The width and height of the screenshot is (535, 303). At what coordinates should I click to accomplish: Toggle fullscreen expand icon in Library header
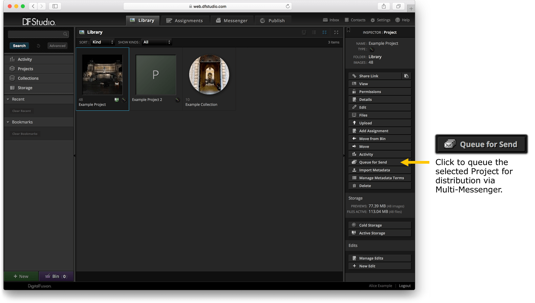336,32
